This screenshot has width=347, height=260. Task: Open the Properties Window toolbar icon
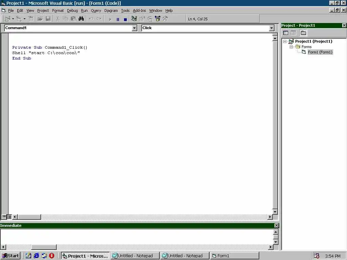(142, 19)
